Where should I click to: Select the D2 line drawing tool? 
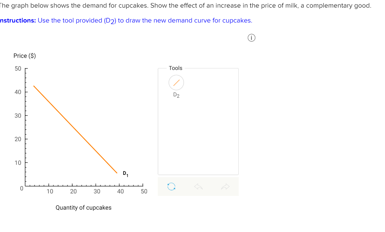[x=176, y=83]
